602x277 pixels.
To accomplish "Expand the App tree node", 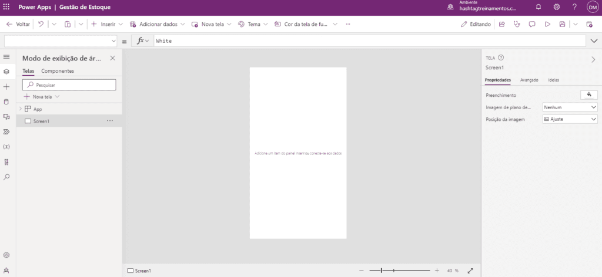I will [21, 109].
